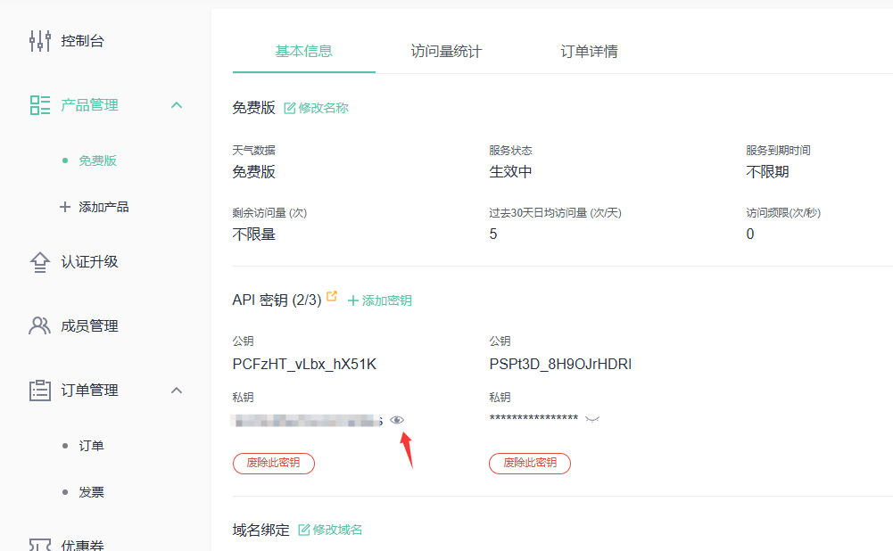This screenshot has height=551, width=893.
Task: Open the 订单详情 tab
Action: 589,51
